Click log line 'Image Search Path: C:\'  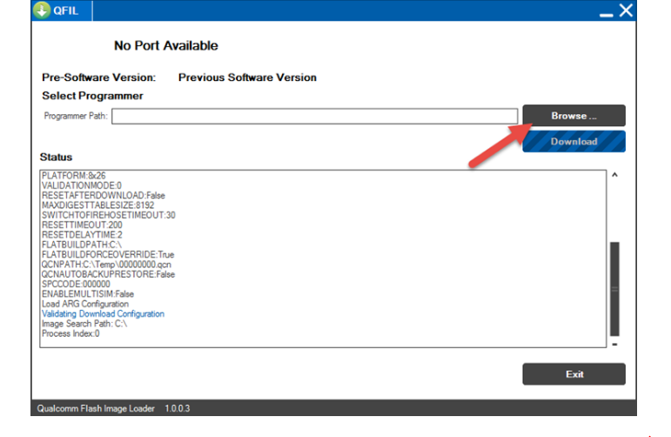84,324
